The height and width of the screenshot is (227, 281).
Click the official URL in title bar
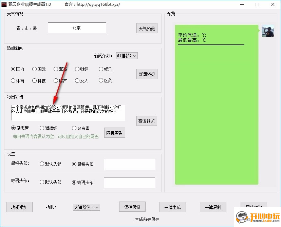coord(98,4)
